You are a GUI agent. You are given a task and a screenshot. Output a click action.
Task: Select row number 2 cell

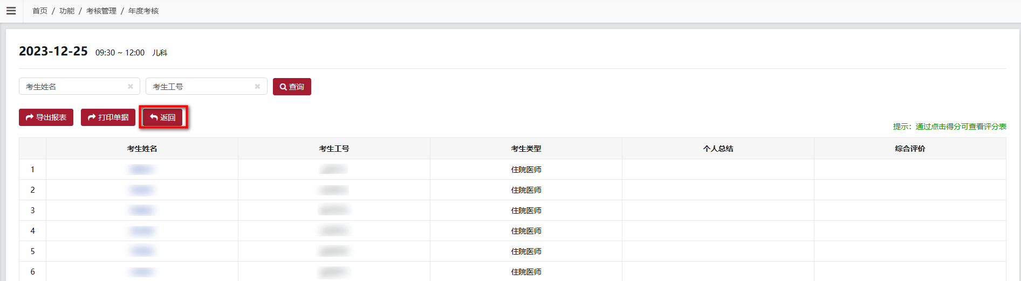32,190
